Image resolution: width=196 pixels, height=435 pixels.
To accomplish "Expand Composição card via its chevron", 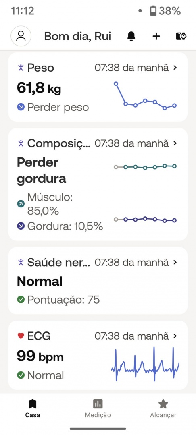I will tap(175, 143).
